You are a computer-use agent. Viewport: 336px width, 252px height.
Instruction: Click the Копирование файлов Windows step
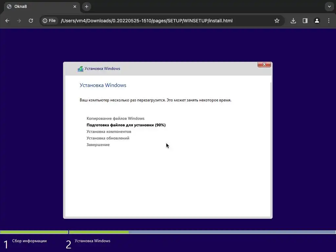(x=115, y=118)
